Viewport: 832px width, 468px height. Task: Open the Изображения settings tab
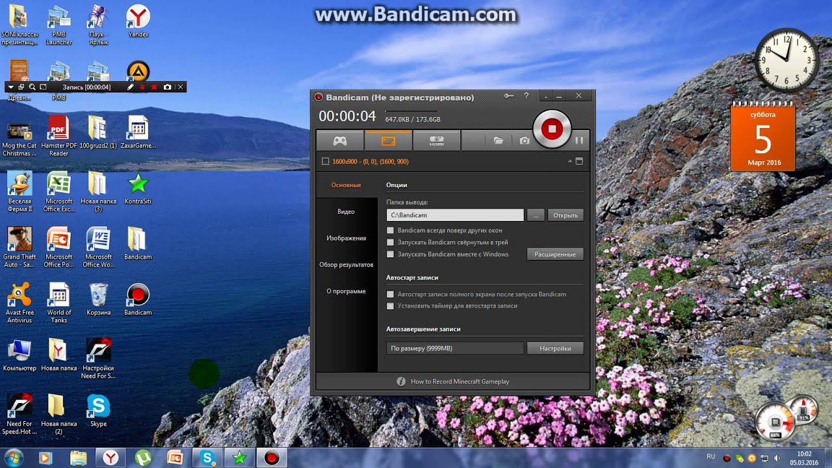[x=346, y=238]
